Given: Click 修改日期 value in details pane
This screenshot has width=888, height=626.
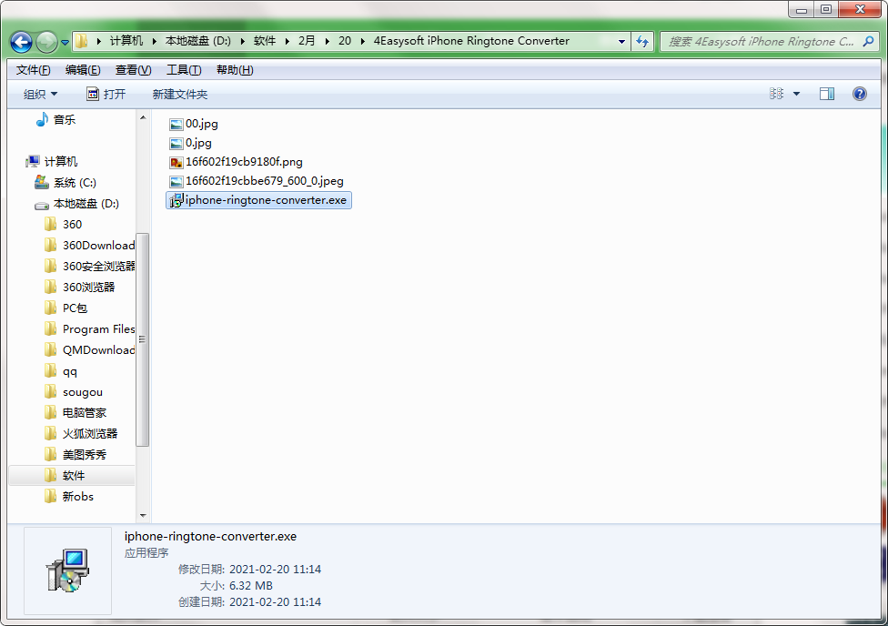Looking at the screenshot, I should click(276, 570).
